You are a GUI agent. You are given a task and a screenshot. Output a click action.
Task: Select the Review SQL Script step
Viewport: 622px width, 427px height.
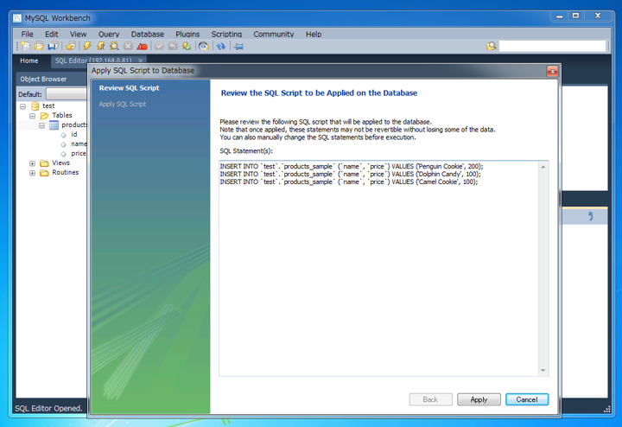pyautogui.click(x=129, y=88)
